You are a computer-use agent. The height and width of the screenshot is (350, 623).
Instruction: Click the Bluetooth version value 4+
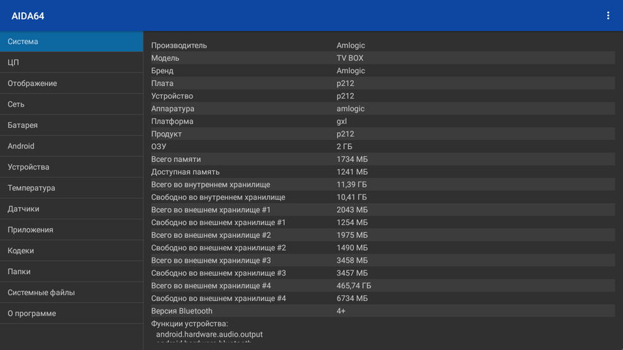341,311
